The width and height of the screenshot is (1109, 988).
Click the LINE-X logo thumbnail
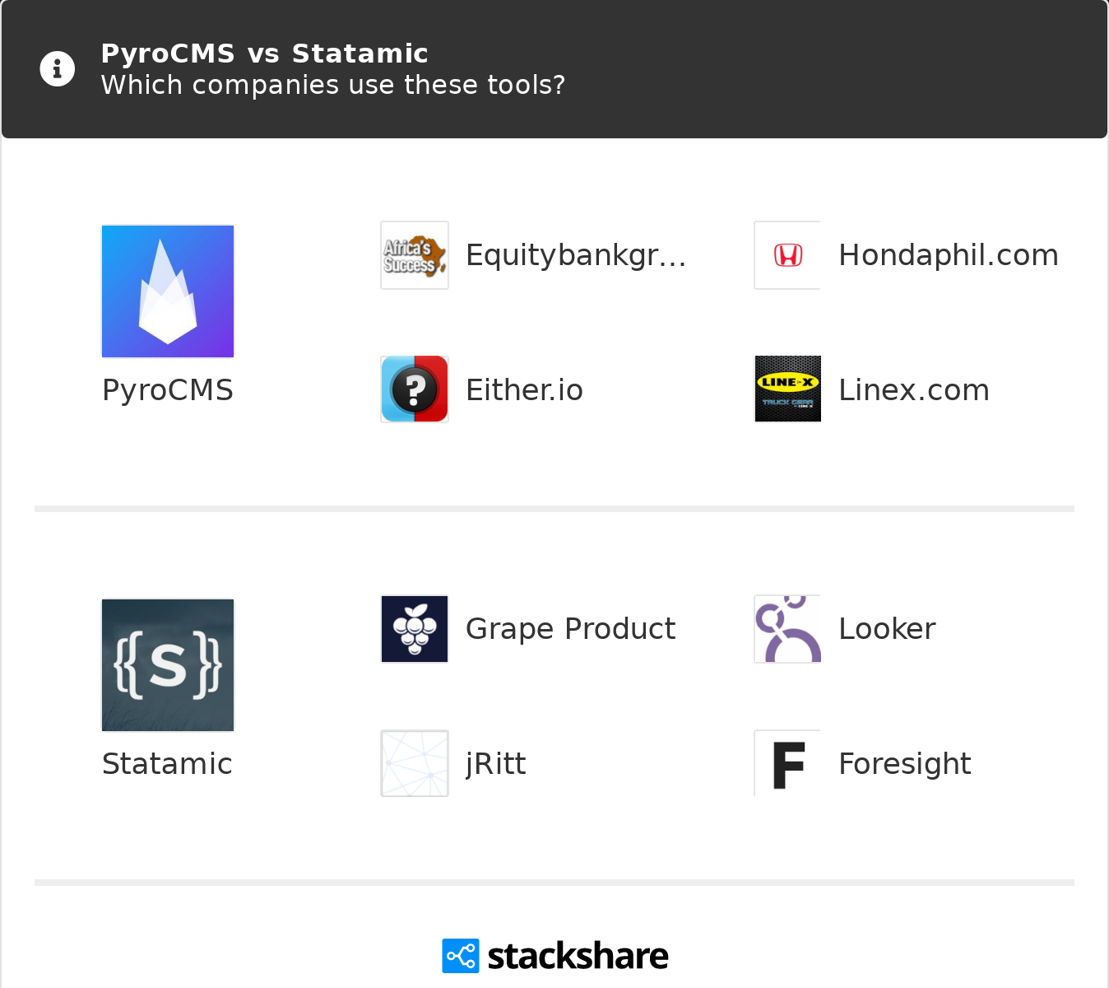coord(787,389)
